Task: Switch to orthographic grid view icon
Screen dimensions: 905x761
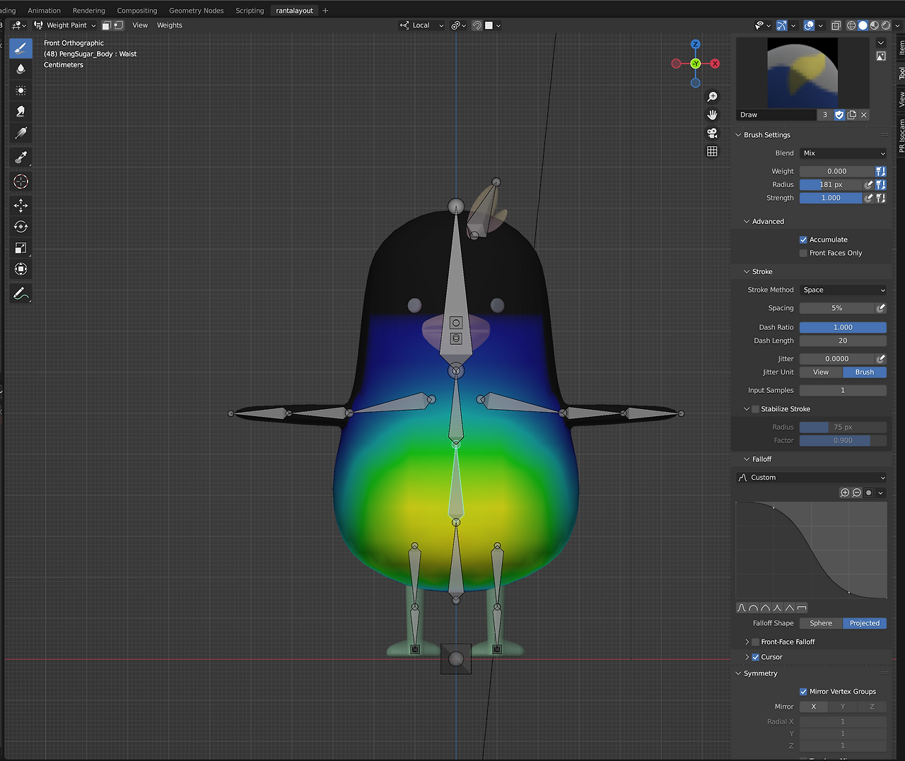Action: [x=712, y=151]
